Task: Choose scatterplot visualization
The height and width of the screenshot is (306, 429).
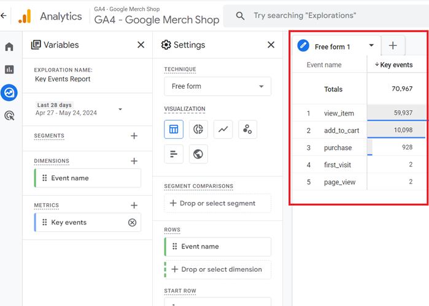Action: pos(247,129)
